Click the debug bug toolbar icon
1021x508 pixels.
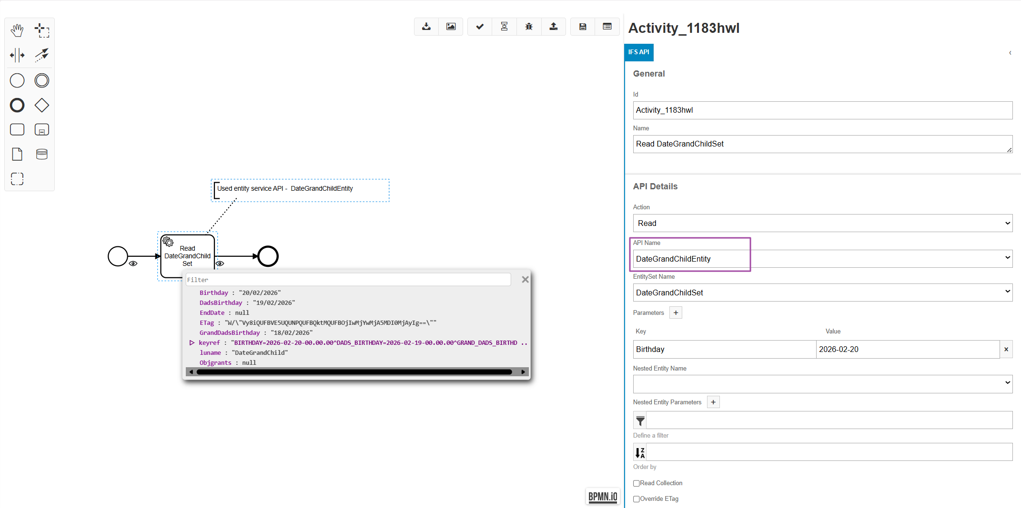[x=529, y=27]
